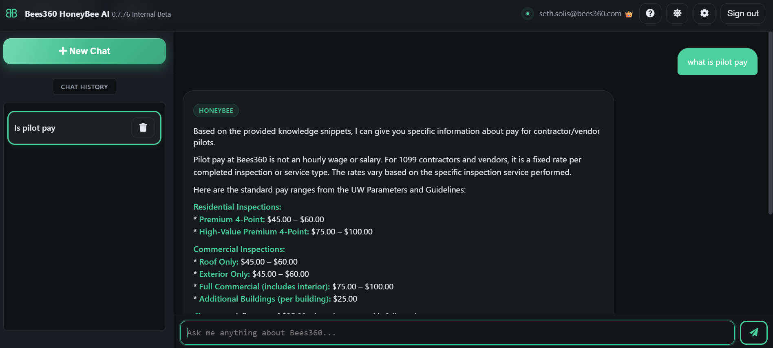This screenshot has height=348, width=773.
Task: Click the HONEYBEE badge label
Action: pyautogui.click(x=216, y=111)
